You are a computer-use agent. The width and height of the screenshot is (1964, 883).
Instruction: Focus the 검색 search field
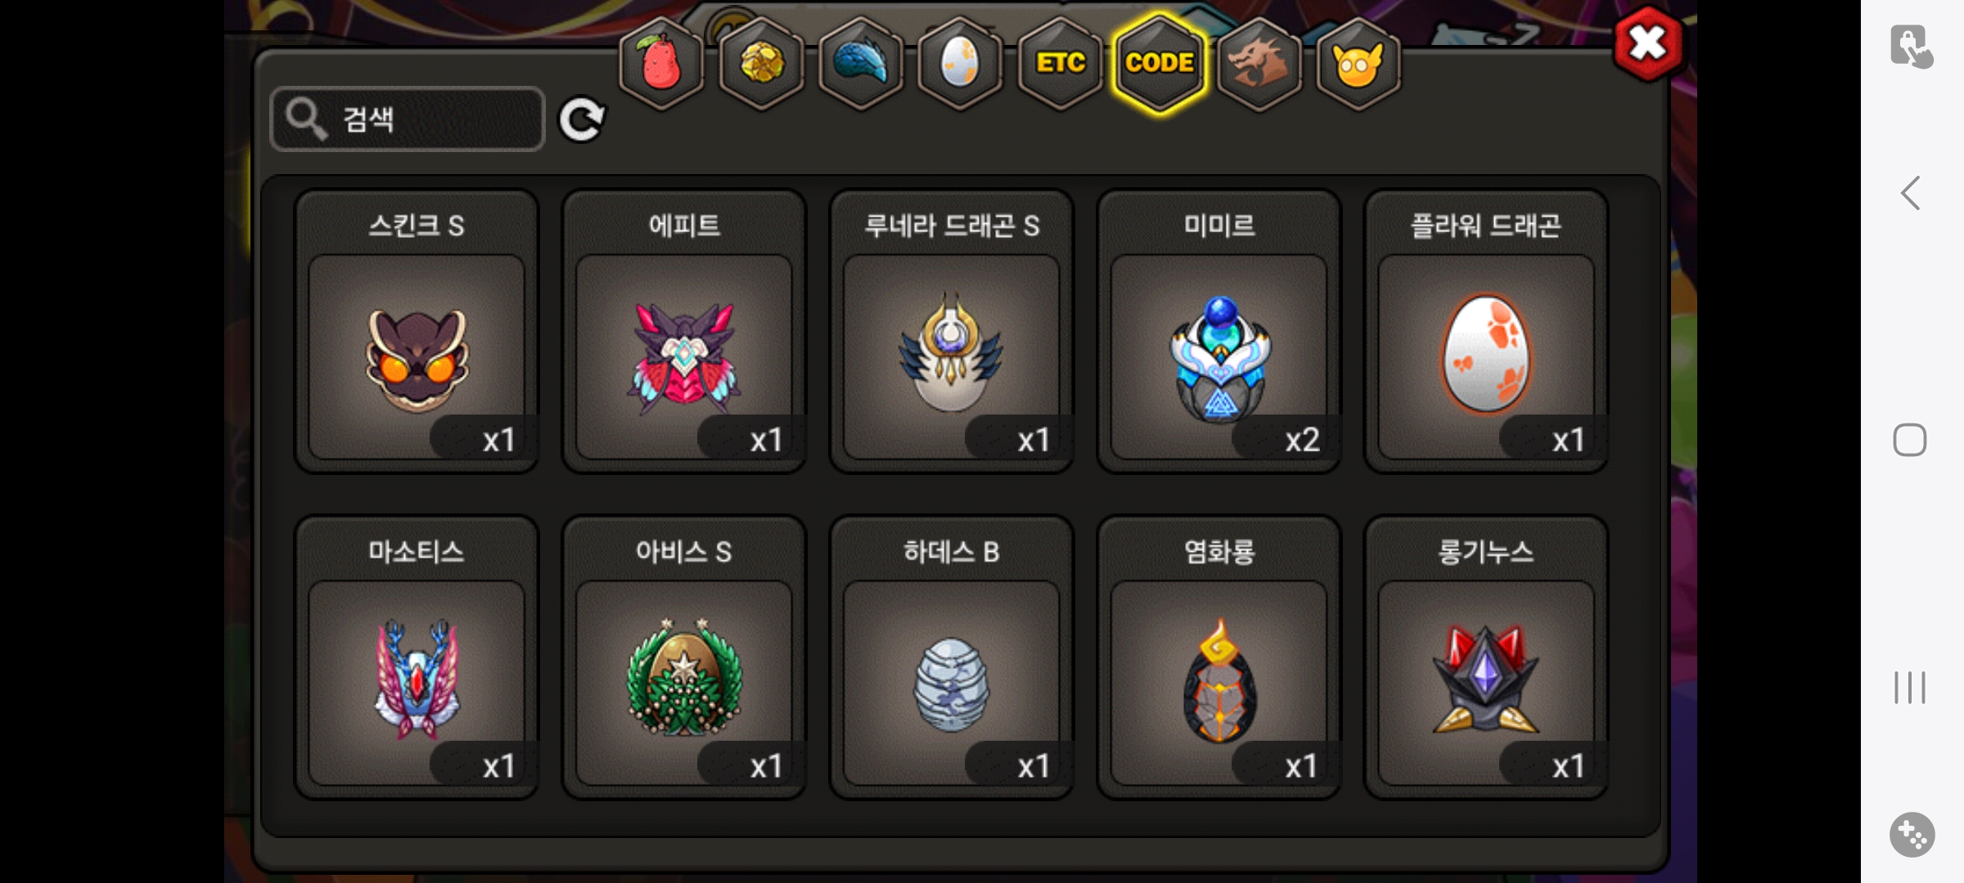[x=408, y=119]
